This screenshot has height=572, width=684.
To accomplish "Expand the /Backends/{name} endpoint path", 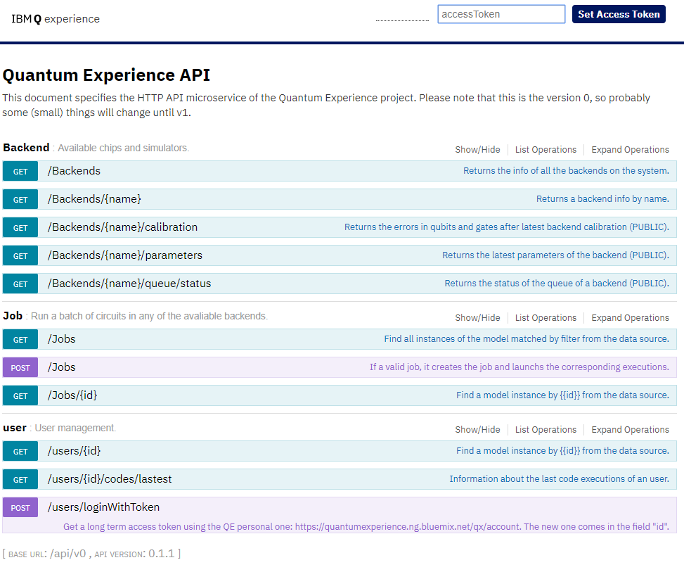I will [x=94, y=198].
